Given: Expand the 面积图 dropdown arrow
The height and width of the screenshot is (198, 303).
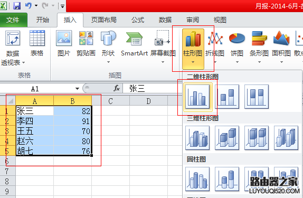Looking at the screenshot, I should [281, 62].
